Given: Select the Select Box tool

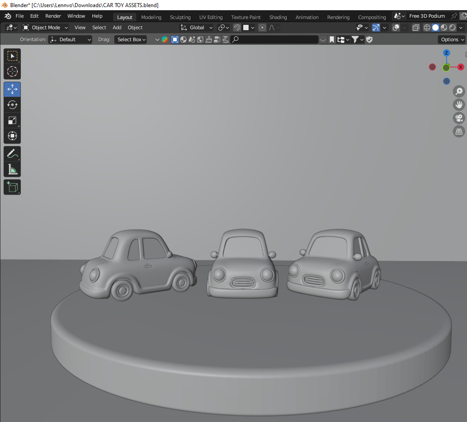Looking at the screenshot, I should pos(12,56).
